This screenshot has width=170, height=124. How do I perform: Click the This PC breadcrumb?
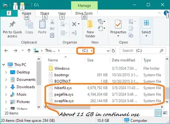point(50,51)
